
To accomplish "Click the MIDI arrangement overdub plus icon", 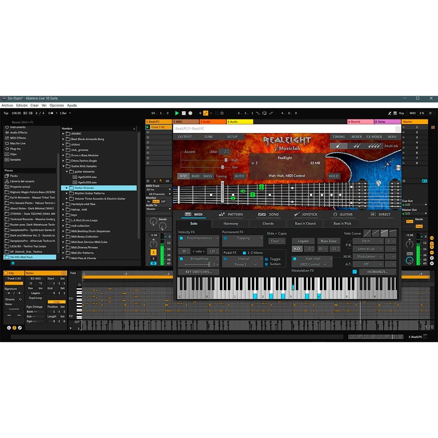I will [x=200, y=113].
